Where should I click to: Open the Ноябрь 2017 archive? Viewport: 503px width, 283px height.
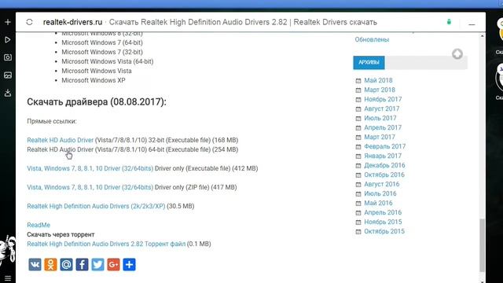tap(383, 99)
